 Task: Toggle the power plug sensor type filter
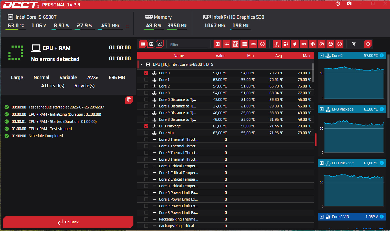click(295, 44)
